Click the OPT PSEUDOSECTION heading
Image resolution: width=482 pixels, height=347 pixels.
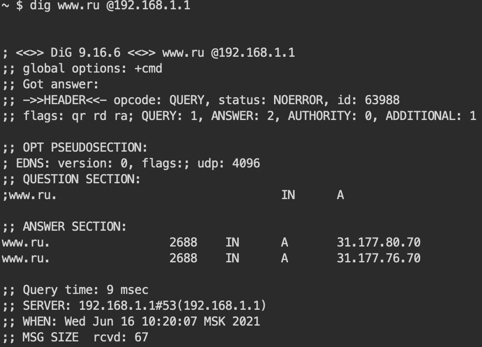pos(85,147)
